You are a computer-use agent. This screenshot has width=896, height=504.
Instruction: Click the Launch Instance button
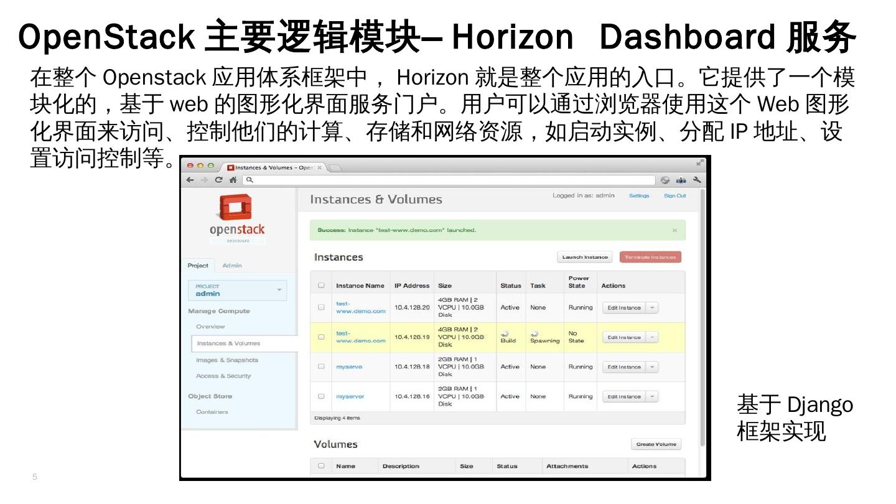pyautogui.click(x=585, y=257)
